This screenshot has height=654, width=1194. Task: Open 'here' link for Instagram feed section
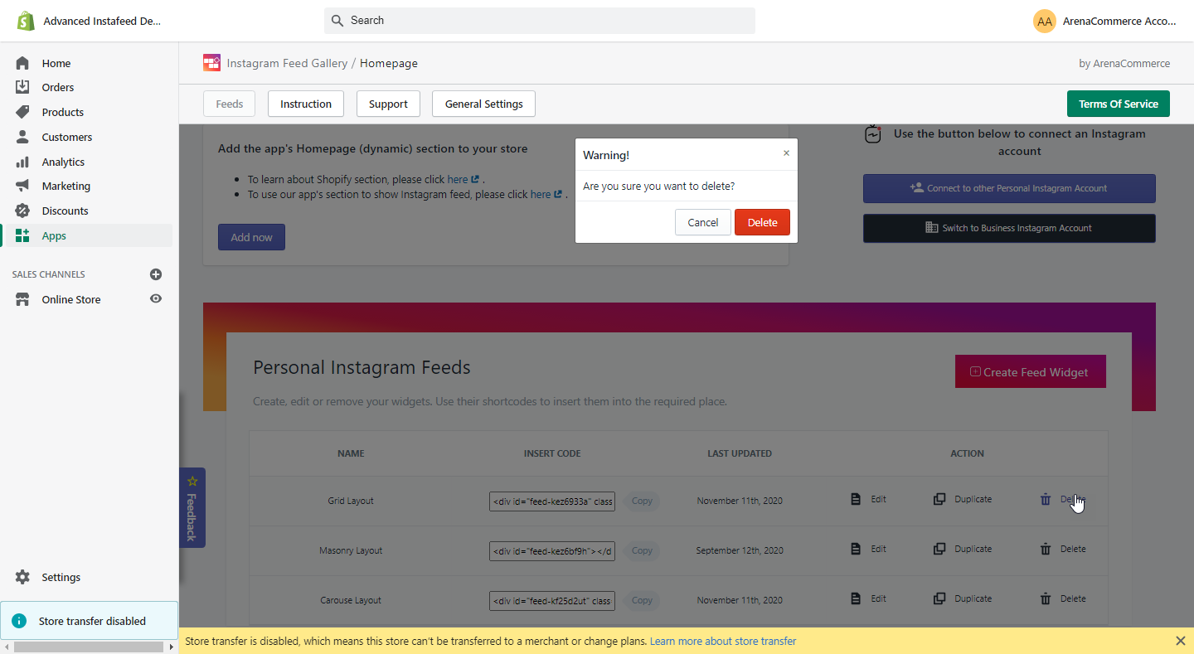[x=546, y=194]
